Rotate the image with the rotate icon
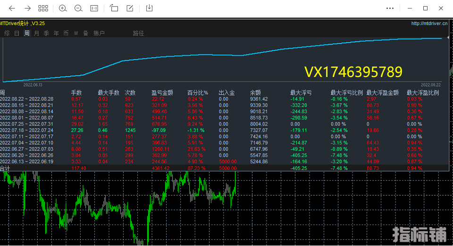 tap(114, 8)
